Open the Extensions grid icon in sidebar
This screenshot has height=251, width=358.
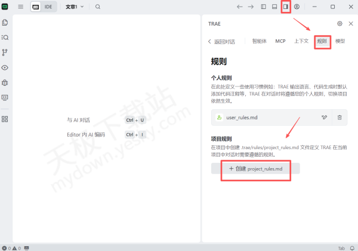point(5,119)
